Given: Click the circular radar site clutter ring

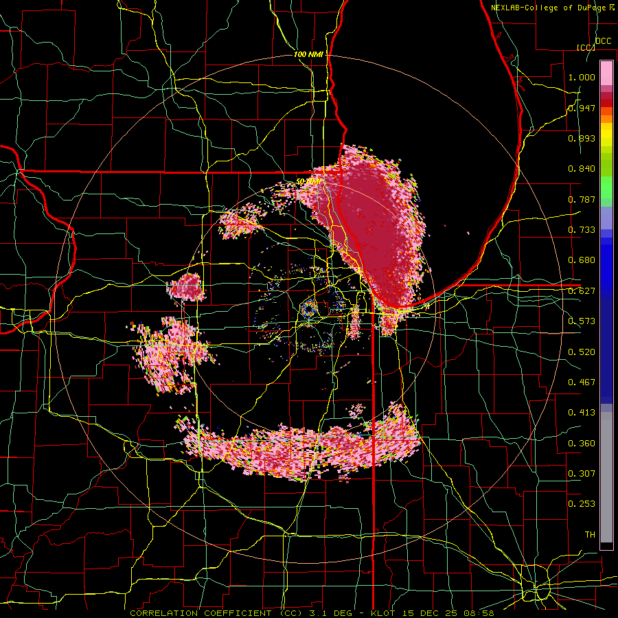Looking at the screenshot, I should tap(308, 308).
